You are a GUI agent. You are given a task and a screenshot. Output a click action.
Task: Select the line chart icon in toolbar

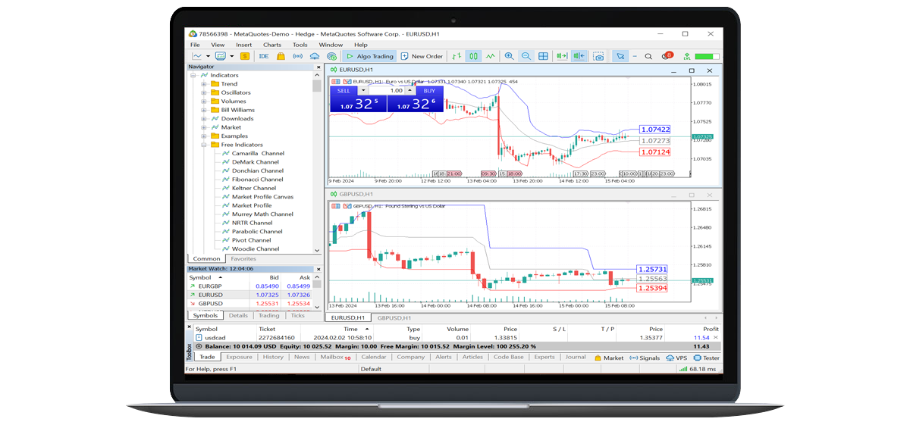491,56
